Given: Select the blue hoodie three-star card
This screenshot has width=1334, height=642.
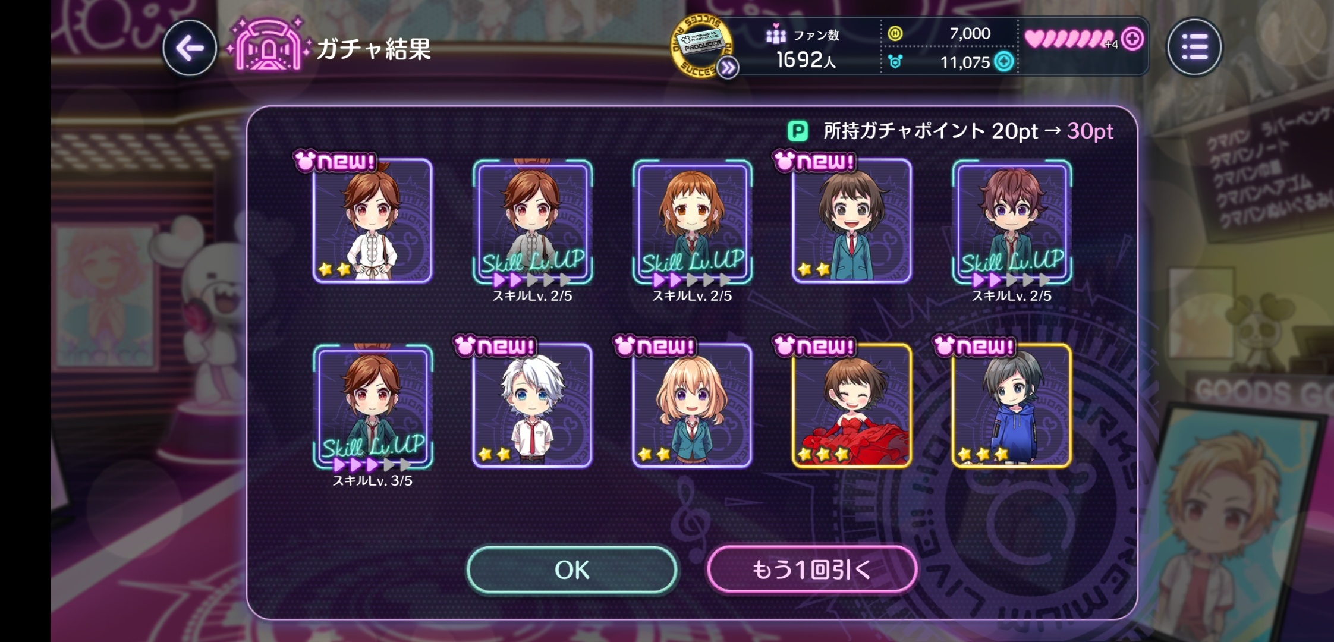Looking at the screenshot, I should point(1011,405).
